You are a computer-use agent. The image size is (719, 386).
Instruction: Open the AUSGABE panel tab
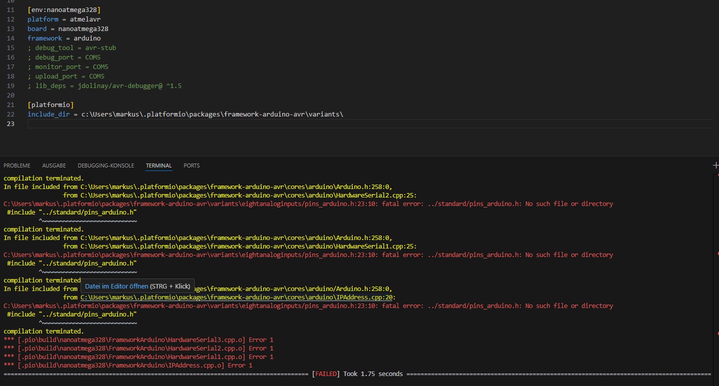click(54, 165)
